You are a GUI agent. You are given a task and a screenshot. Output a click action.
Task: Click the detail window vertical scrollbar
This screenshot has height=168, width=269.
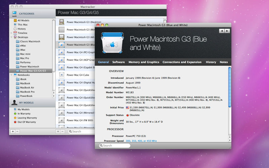[230, 87]
